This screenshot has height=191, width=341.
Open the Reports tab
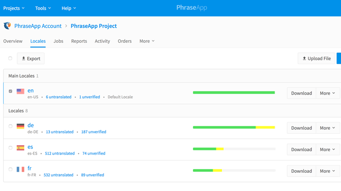79,41
